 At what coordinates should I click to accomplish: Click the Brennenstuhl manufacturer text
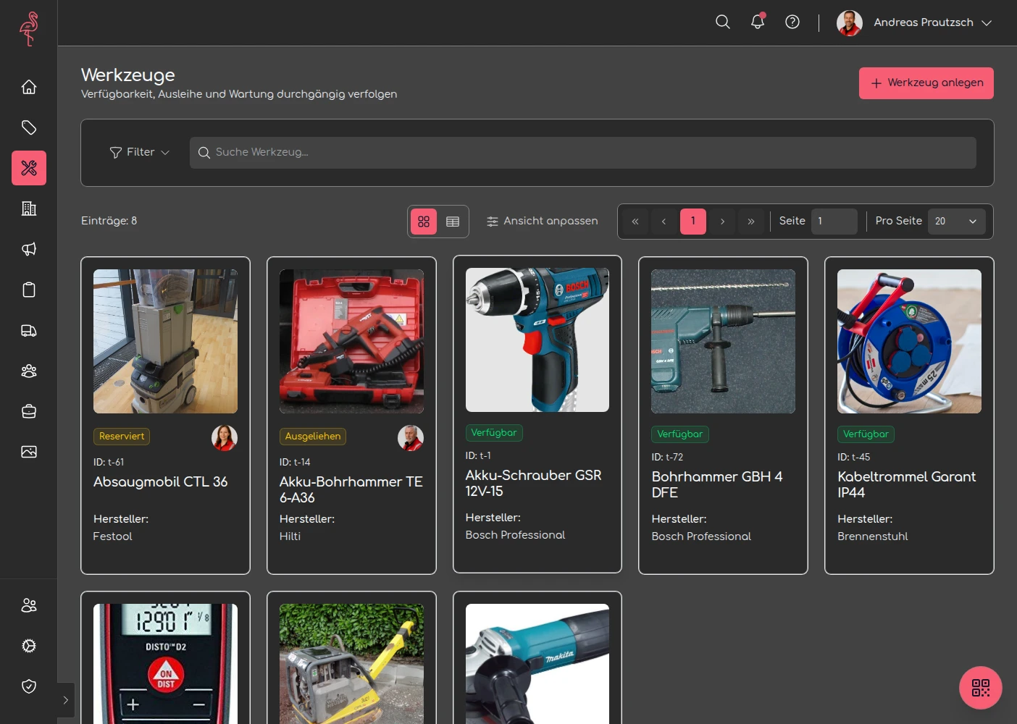pos(873,536)
